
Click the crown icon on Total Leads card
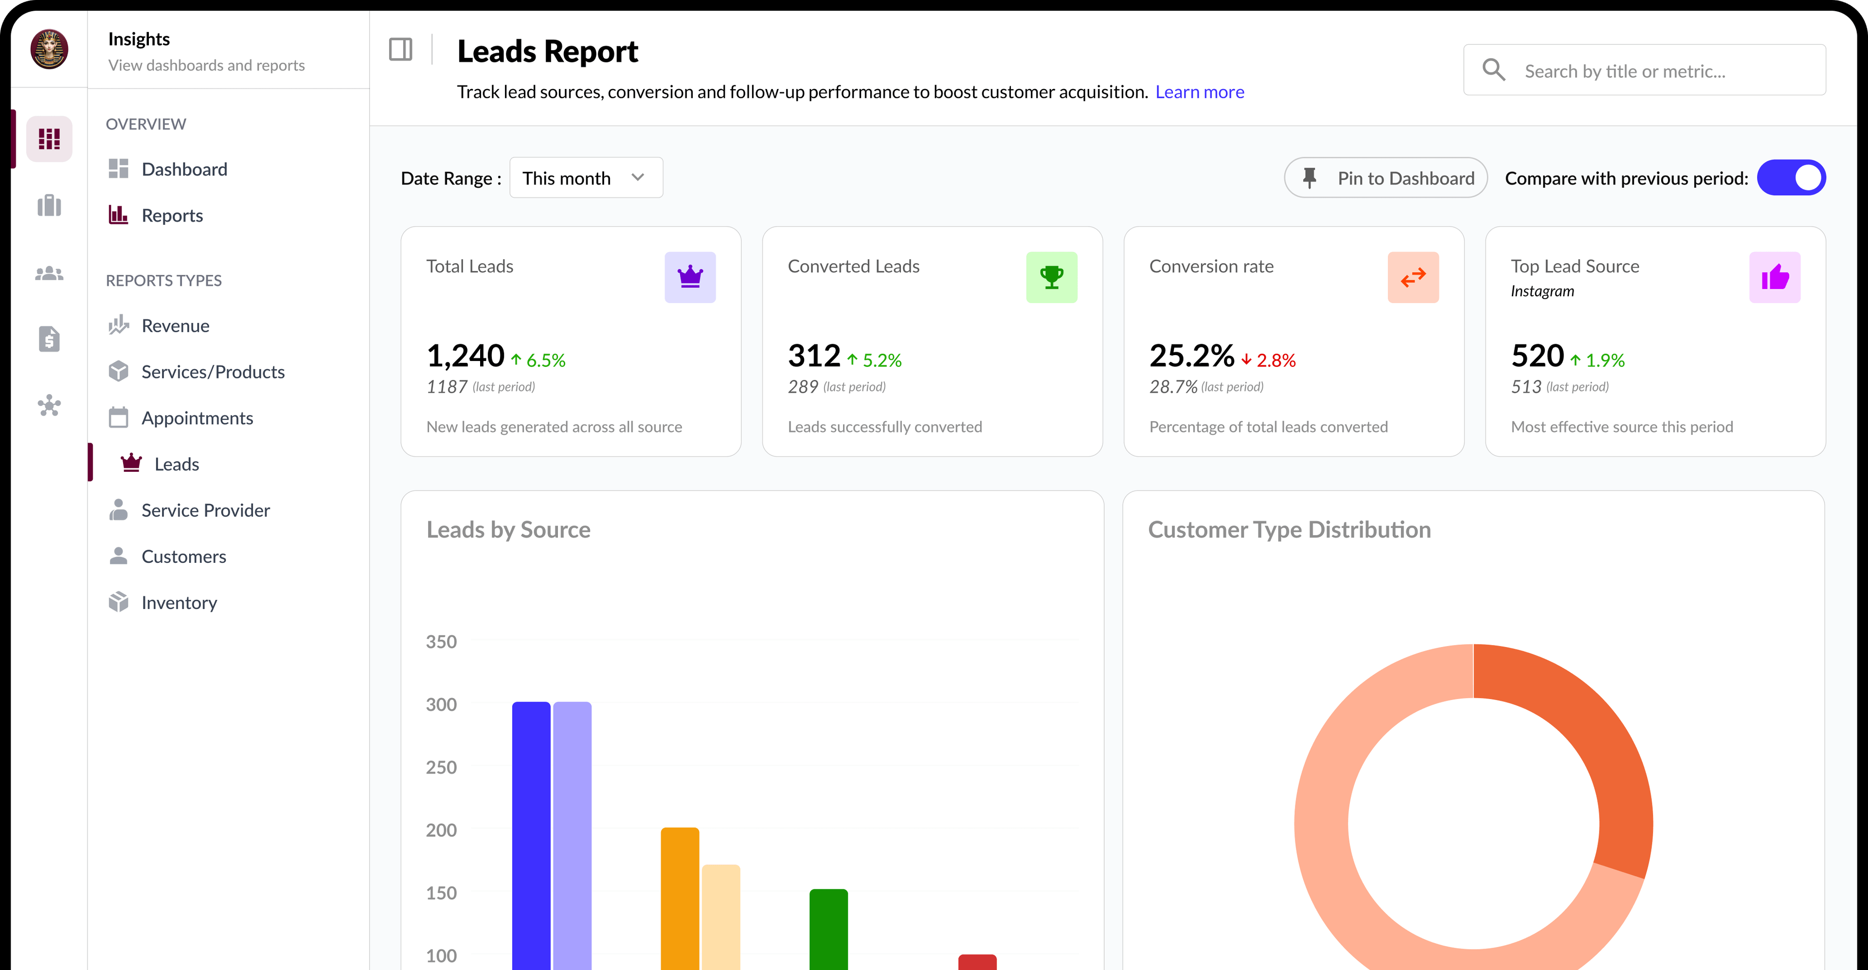pyautogui.click(x=690, y=277)
